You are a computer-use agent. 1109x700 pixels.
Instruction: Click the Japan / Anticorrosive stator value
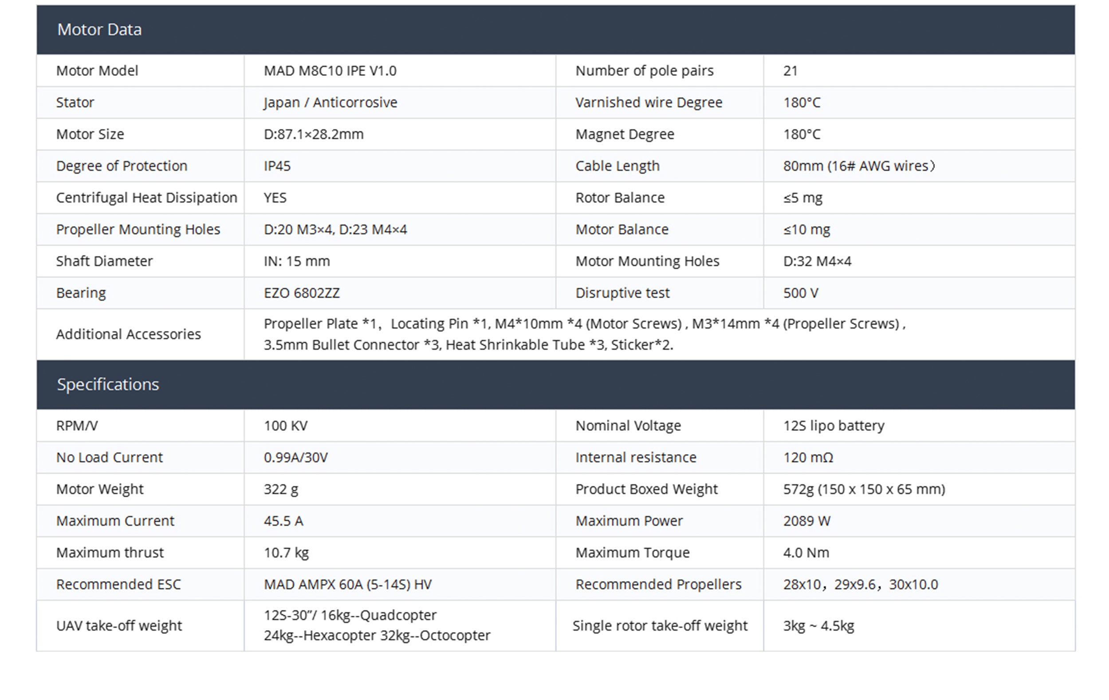click(x=330, y=102)
